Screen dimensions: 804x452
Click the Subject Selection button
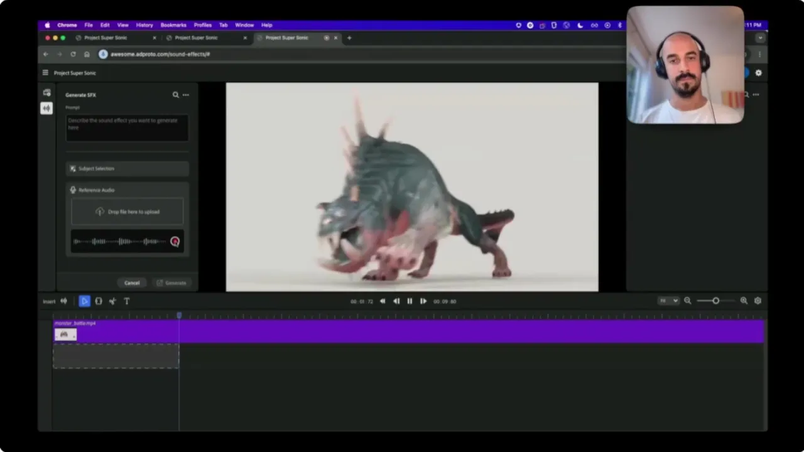(128, 168)
